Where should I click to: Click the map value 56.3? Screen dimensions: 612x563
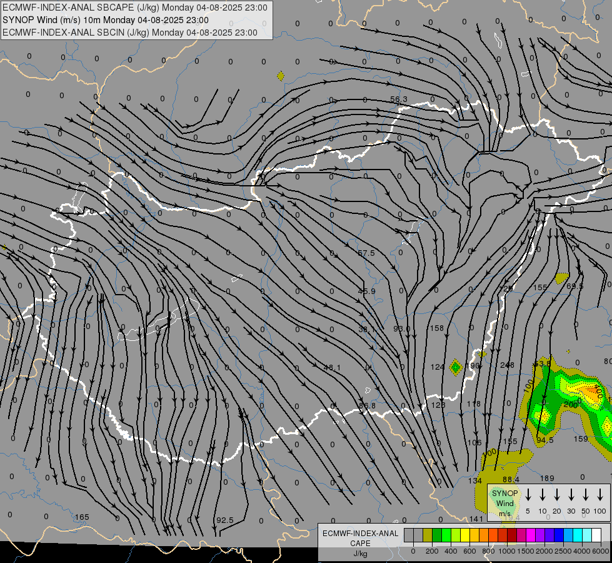click(x=398, y=99)
